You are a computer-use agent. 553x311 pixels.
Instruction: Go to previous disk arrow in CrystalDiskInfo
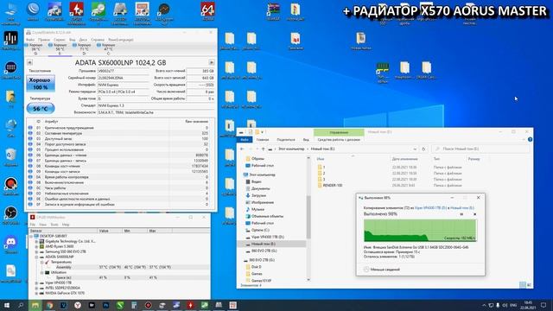(29, 62)
